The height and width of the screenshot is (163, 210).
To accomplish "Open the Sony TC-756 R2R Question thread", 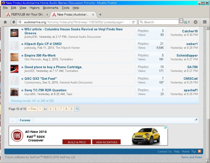I will tap(45, 90).
